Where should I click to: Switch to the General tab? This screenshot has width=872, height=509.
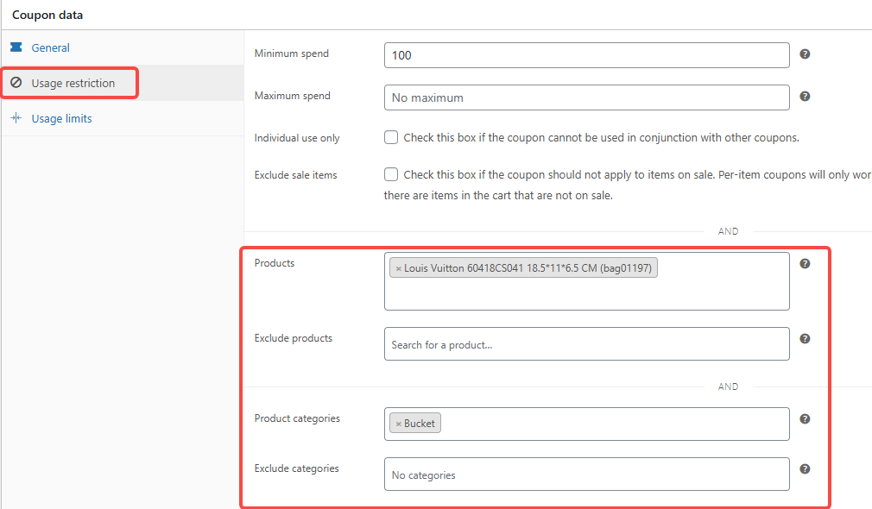pos(50,48)
